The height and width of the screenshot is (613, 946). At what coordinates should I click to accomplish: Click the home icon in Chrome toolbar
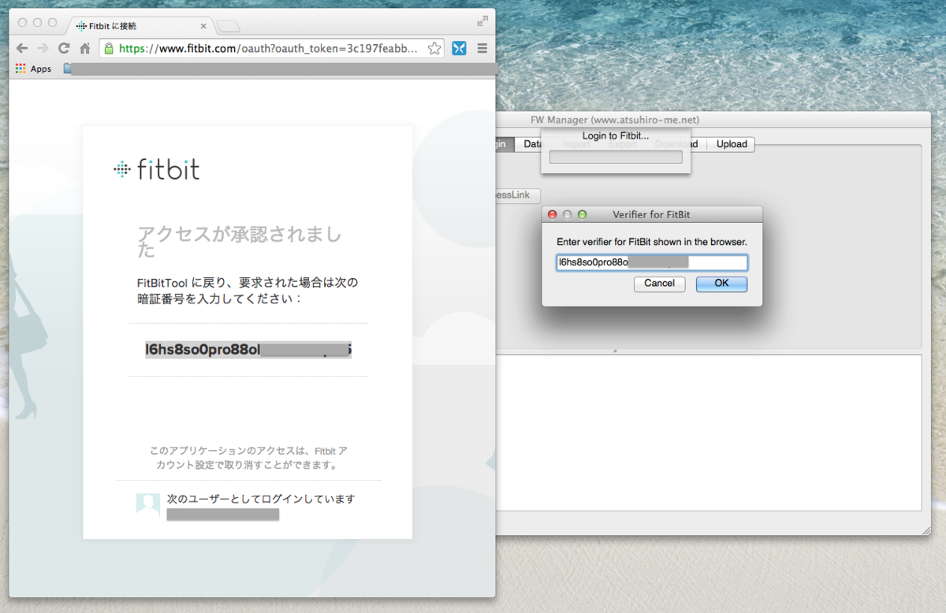point(84,48)
